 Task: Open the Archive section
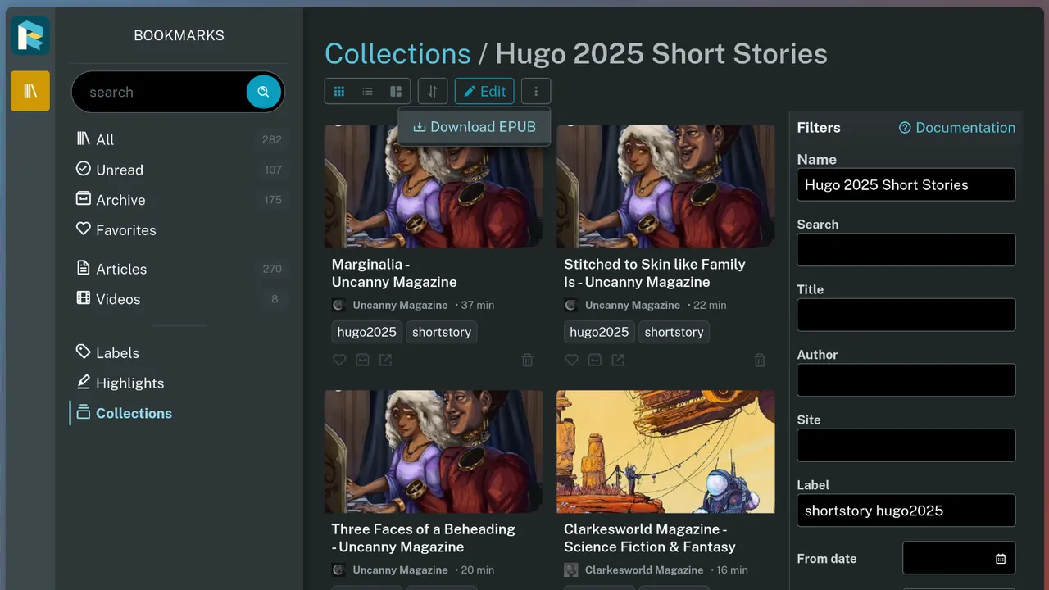pos(179,200)
